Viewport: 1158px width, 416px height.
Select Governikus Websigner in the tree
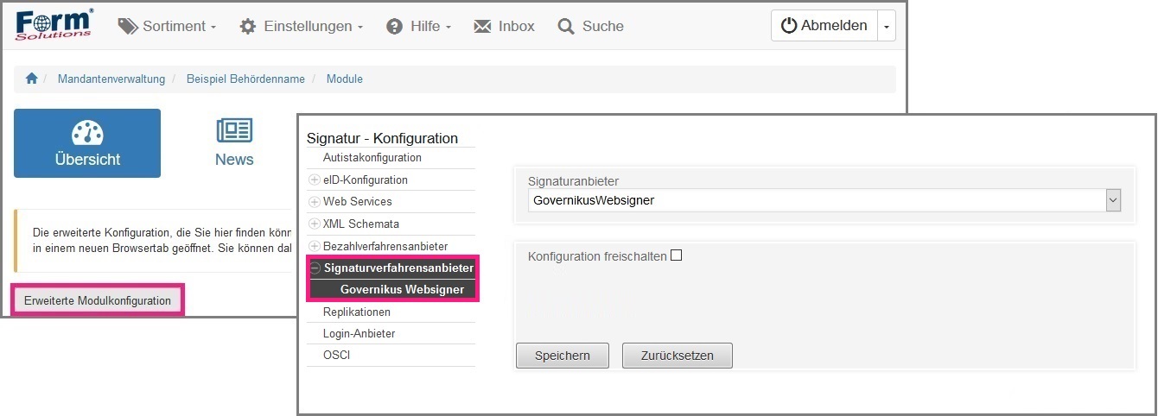[x=402, y=290]
